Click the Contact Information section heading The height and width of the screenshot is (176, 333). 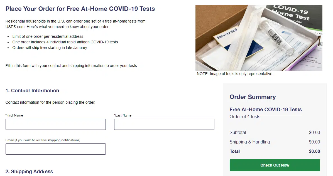32,90
